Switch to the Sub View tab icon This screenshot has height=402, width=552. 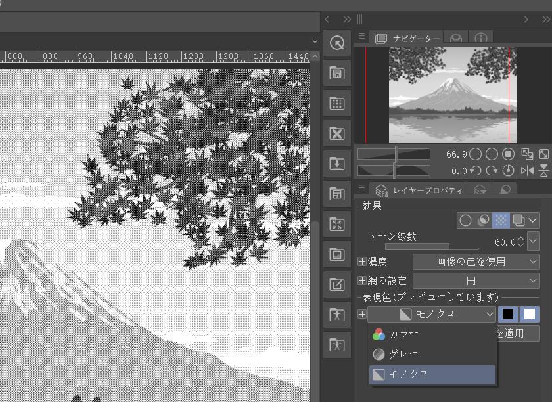click(456, 38)
